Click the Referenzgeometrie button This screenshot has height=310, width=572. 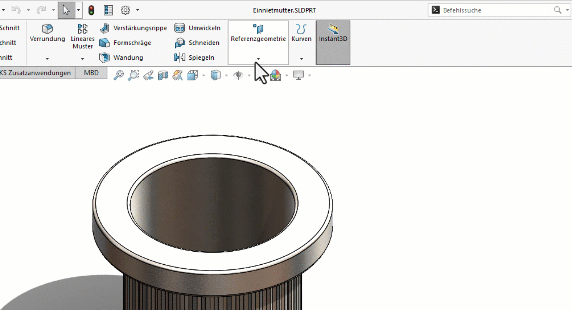pos(258,33)
